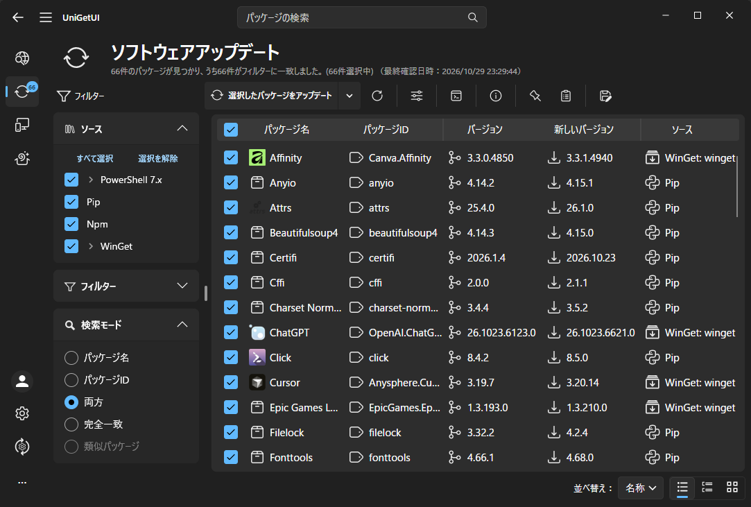The image size is (751, 507).
Task: Open the update button dropdown arrow
Action: point(349,96)
